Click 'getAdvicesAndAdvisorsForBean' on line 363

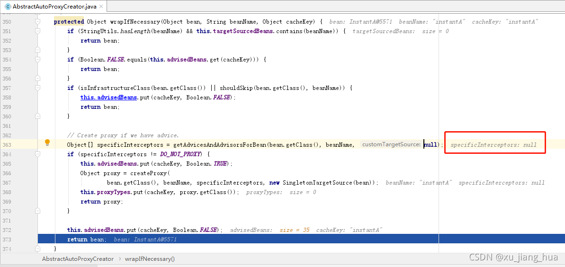pos(221,145)
